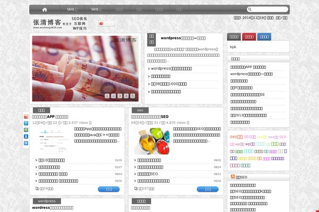Share to Qzone with the star icon
Screen dimensions: 319x212
tap(26, 130)
